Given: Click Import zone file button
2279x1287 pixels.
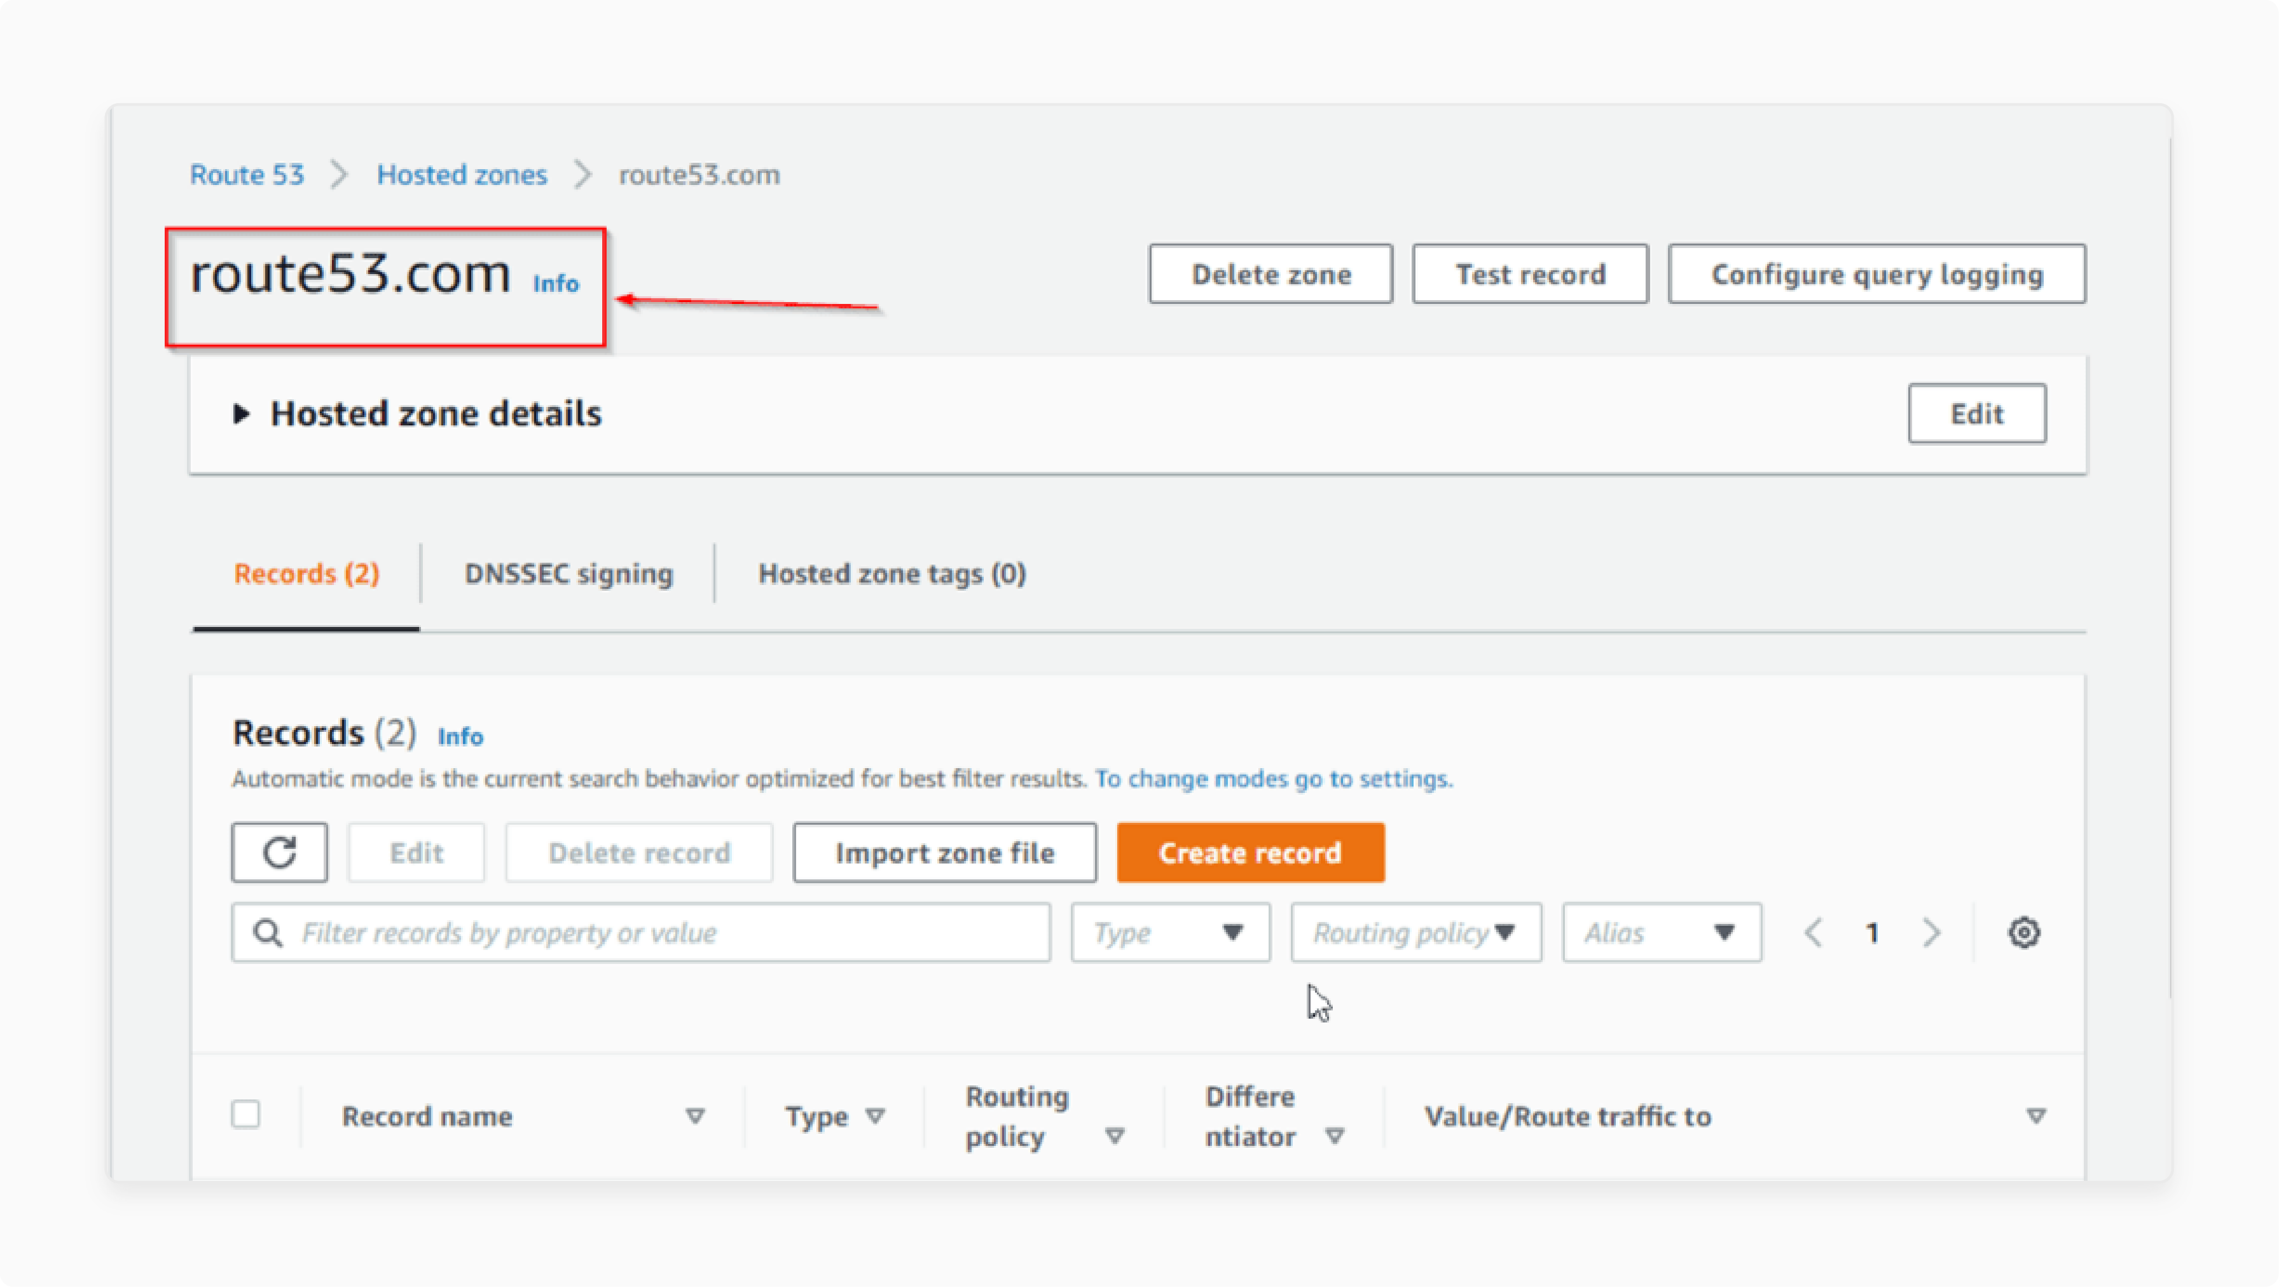Looking at the screenshot, I should 944,853.
